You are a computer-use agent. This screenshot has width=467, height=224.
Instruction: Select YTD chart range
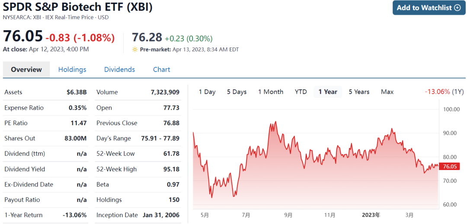point(301,92)
